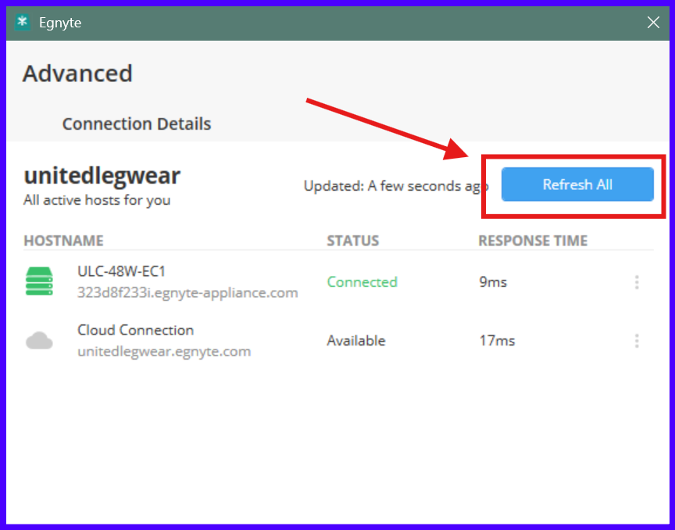Select the Cloud Connection host name
The height and width of the screenshot is (530, 675).
(x=135, y=330)
